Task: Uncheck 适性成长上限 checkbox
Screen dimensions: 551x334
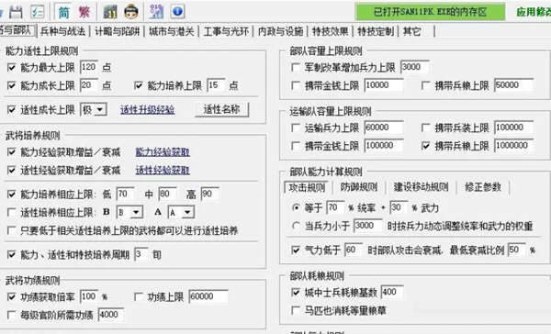Action: tap(12, 109)
